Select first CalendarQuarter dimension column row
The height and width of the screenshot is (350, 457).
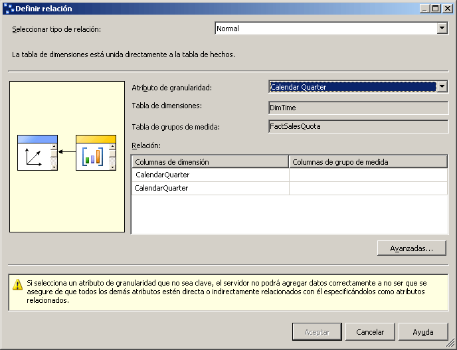point(210,175)
